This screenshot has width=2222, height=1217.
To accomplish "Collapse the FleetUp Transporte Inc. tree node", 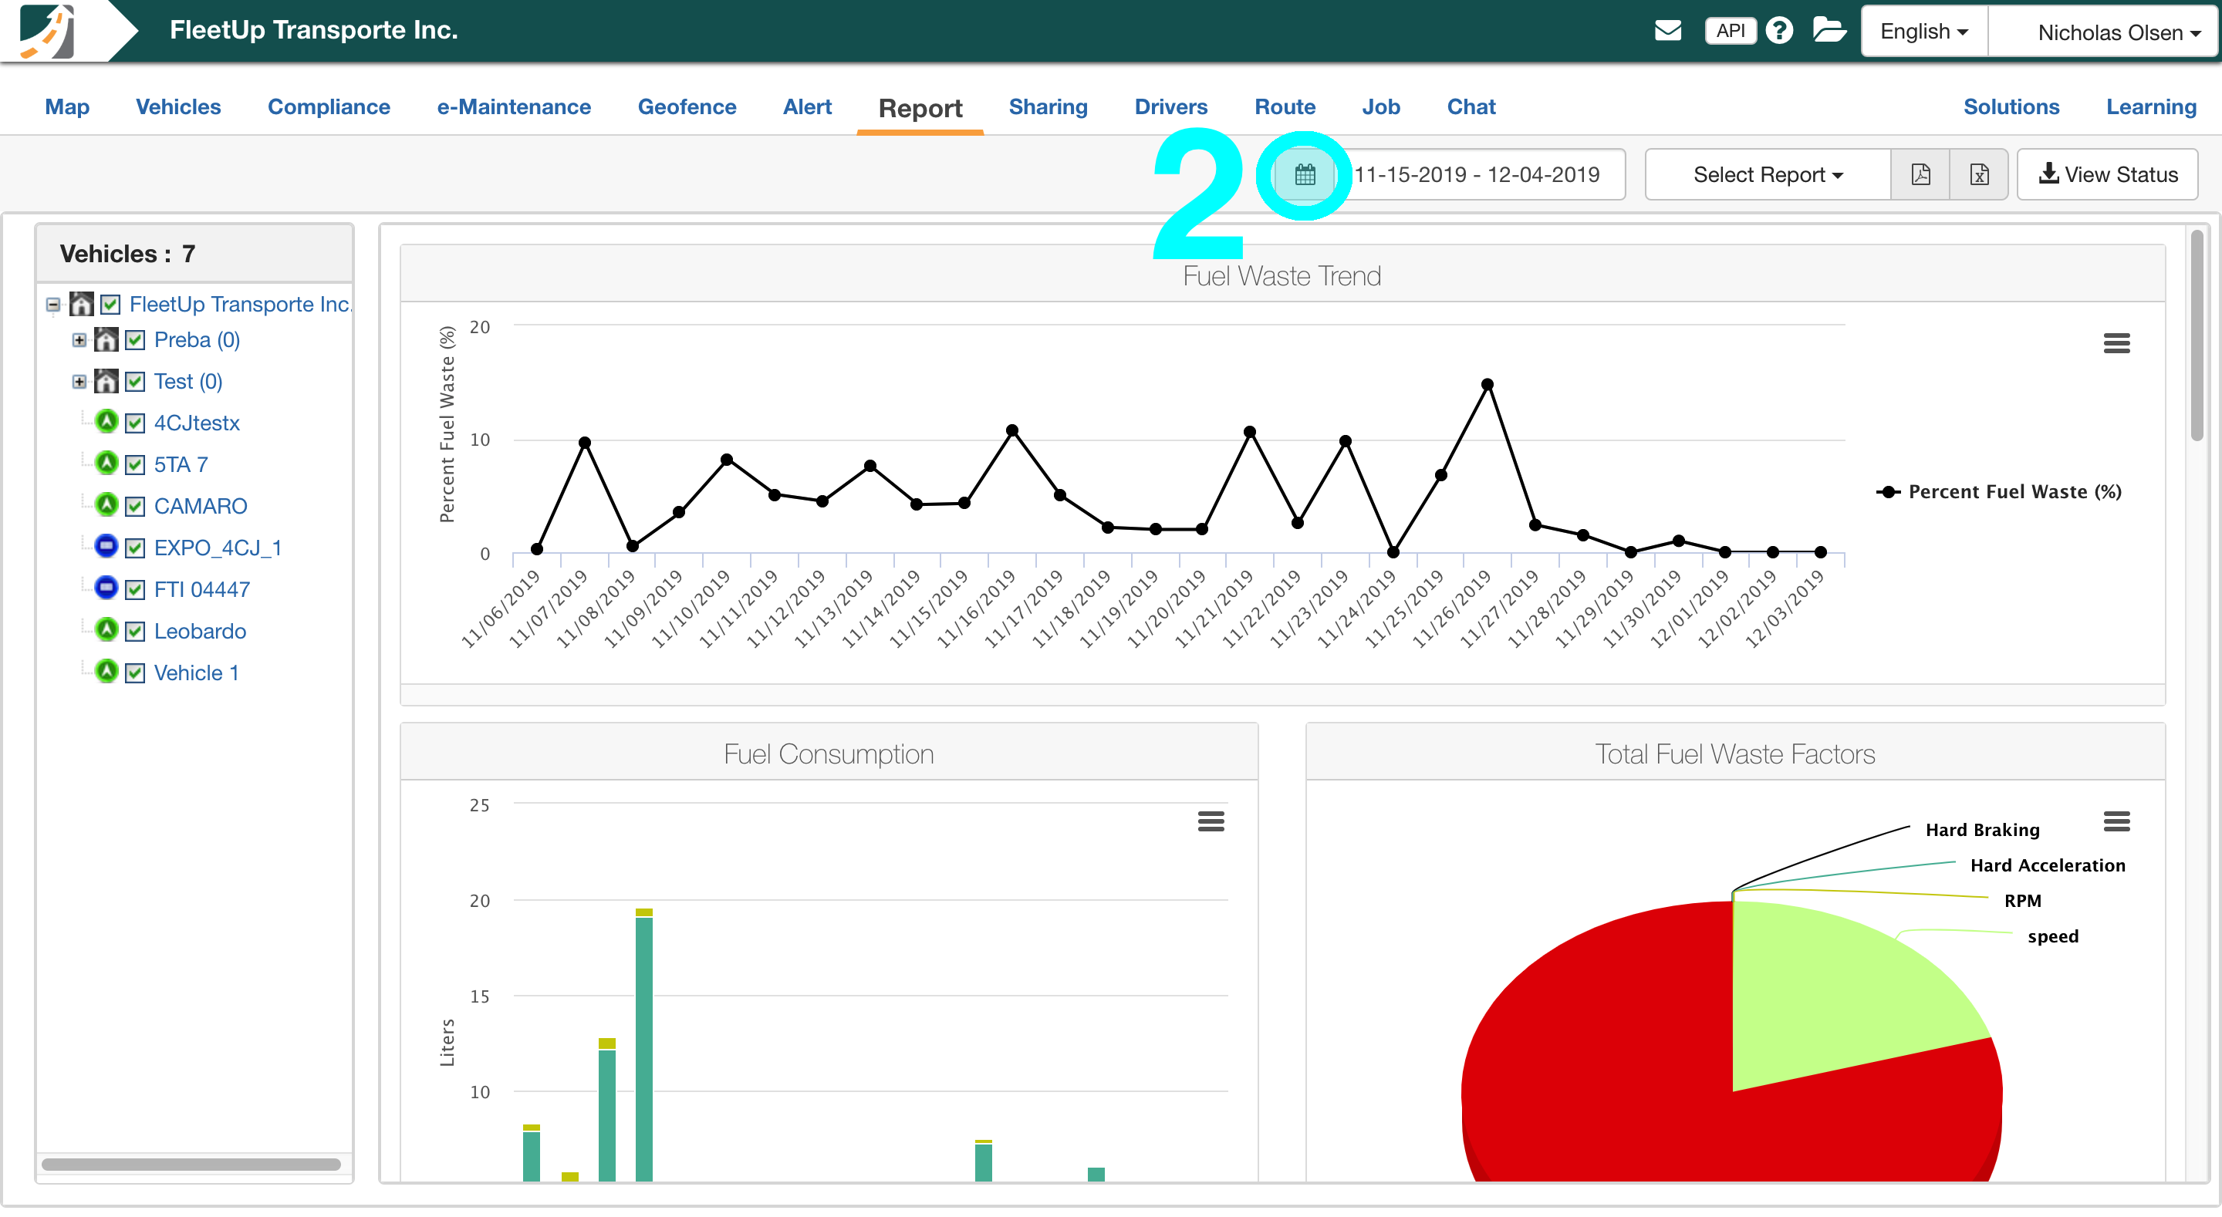I will tap(53, 305).
